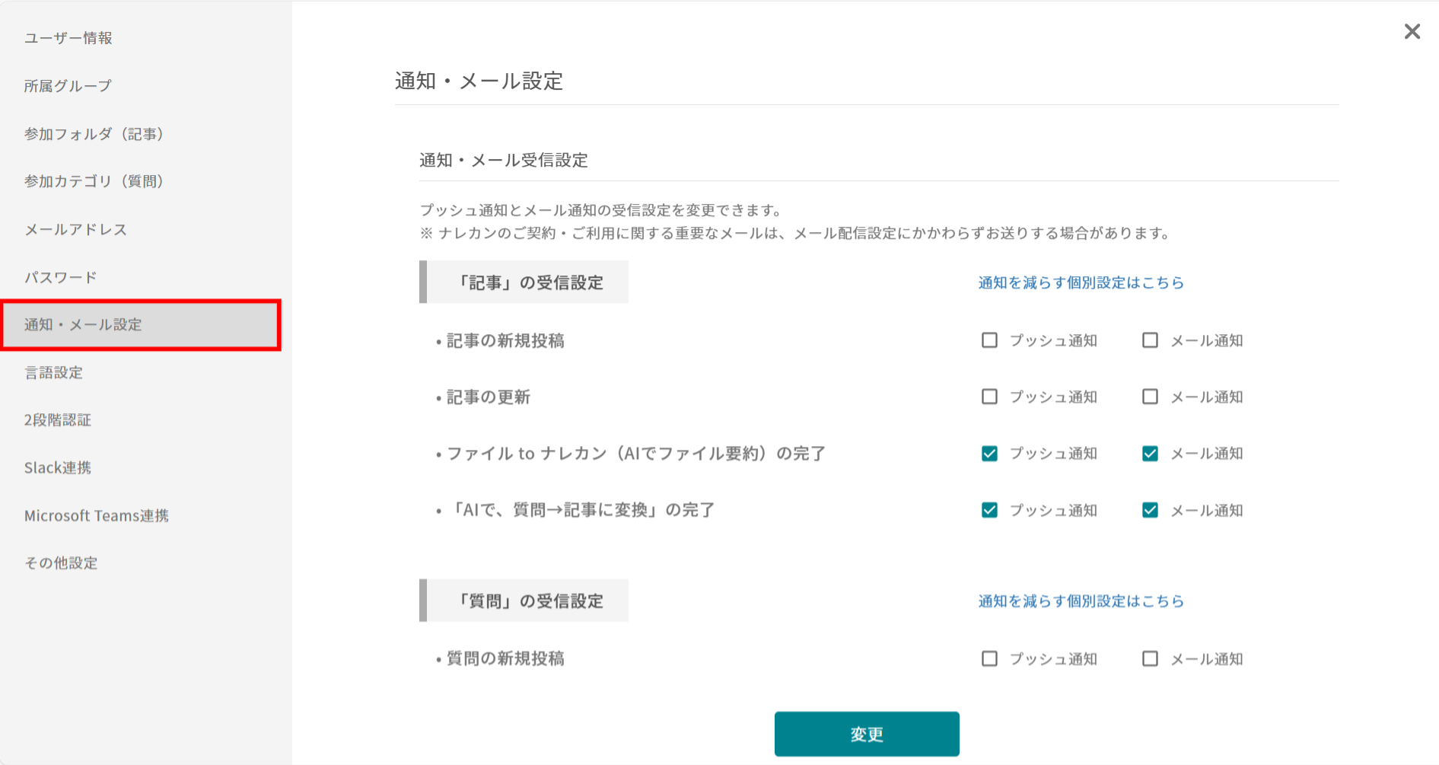
Task: Open the 通知を減らす個別設定はこちら link for 質問
Action: [x=1080, y=601]
